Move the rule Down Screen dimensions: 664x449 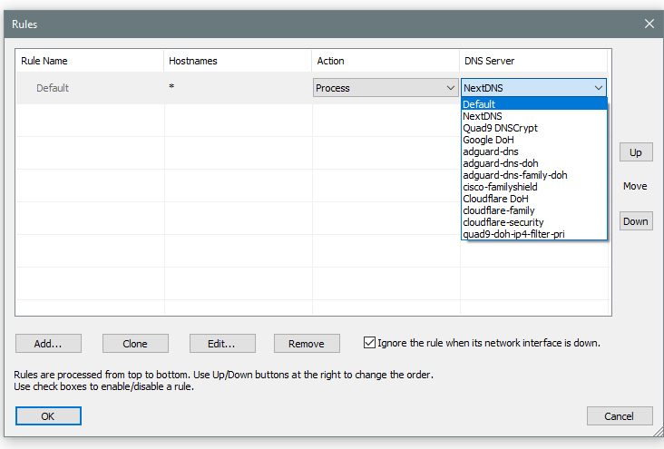(635, 221)
